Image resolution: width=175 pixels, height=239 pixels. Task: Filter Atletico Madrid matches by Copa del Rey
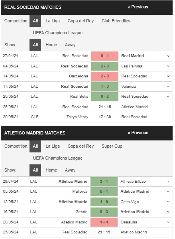(x=81, y=146)
